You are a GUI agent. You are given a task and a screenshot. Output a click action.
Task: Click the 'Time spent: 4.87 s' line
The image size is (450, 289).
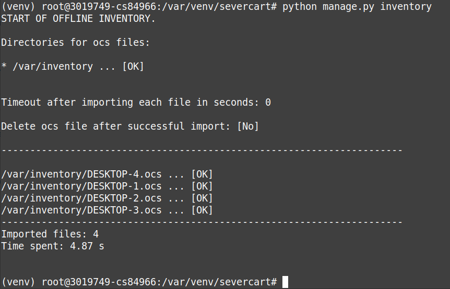(x=53, y=246)
